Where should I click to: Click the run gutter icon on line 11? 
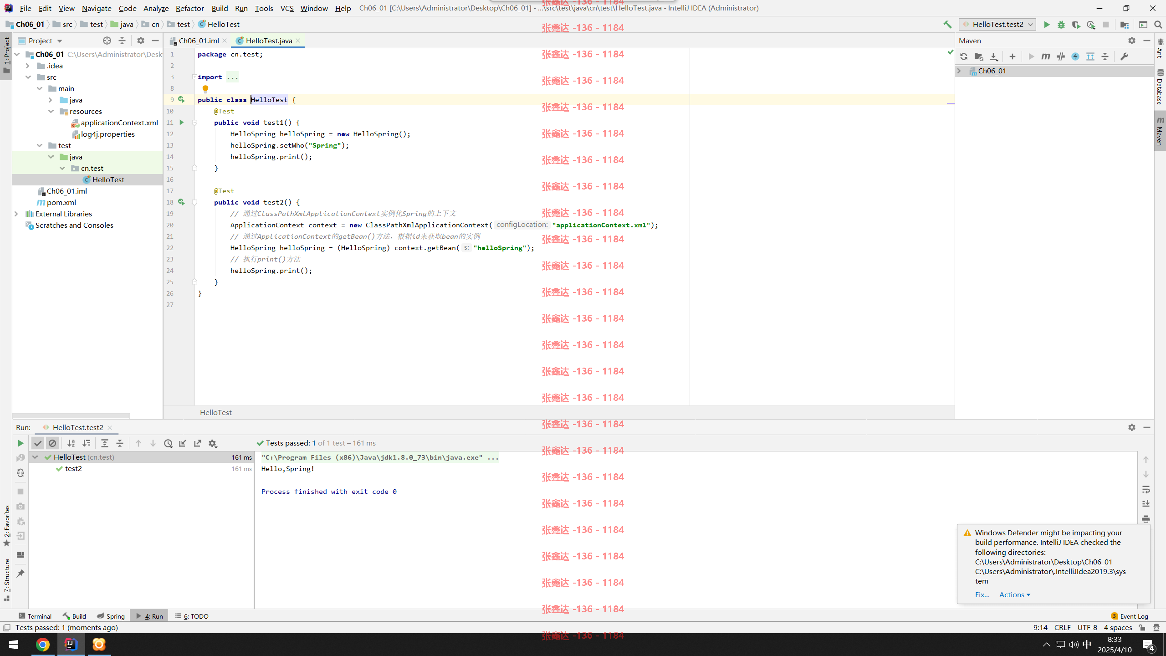click(181, 122)
